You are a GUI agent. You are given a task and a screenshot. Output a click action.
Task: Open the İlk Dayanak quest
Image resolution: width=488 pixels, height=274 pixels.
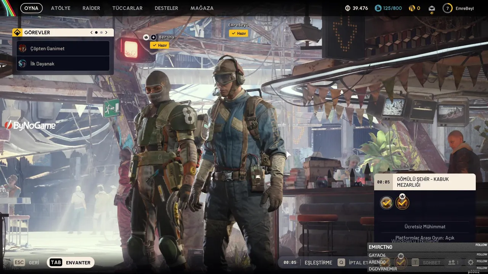click(63, 64)
